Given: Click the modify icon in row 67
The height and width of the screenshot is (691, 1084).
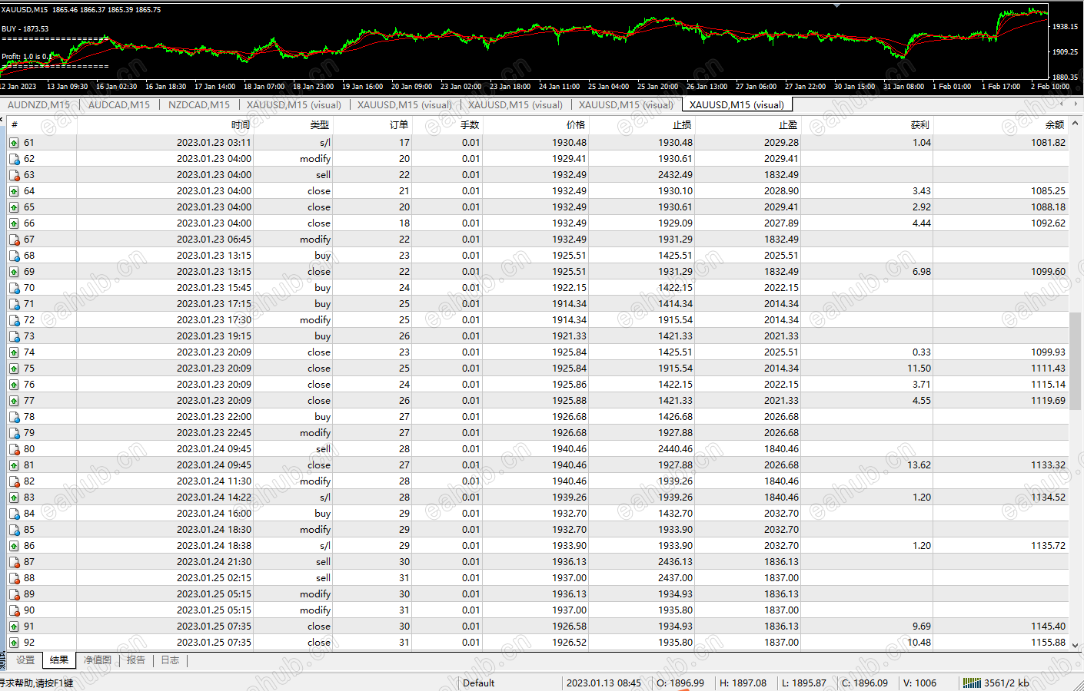Looking at the screenshot, I should pos(14,240).
